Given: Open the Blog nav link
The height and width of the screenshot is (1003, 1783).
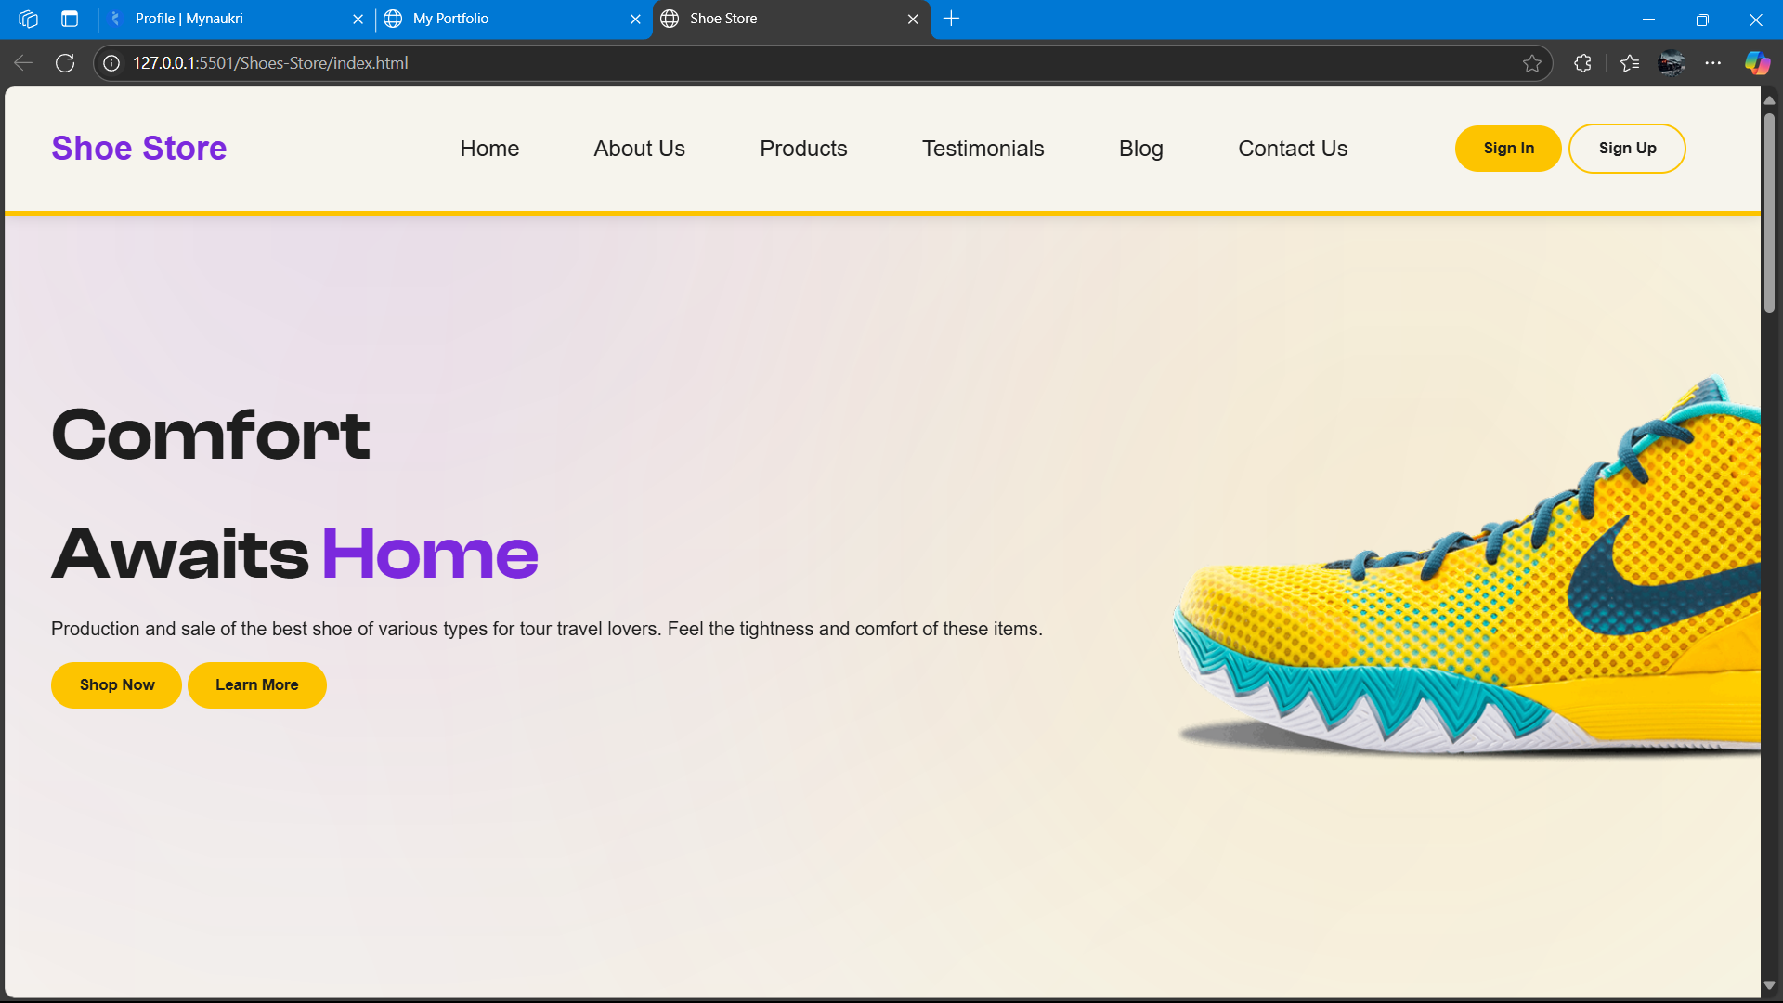Looking at the screenshot, I should point(1141,149).
